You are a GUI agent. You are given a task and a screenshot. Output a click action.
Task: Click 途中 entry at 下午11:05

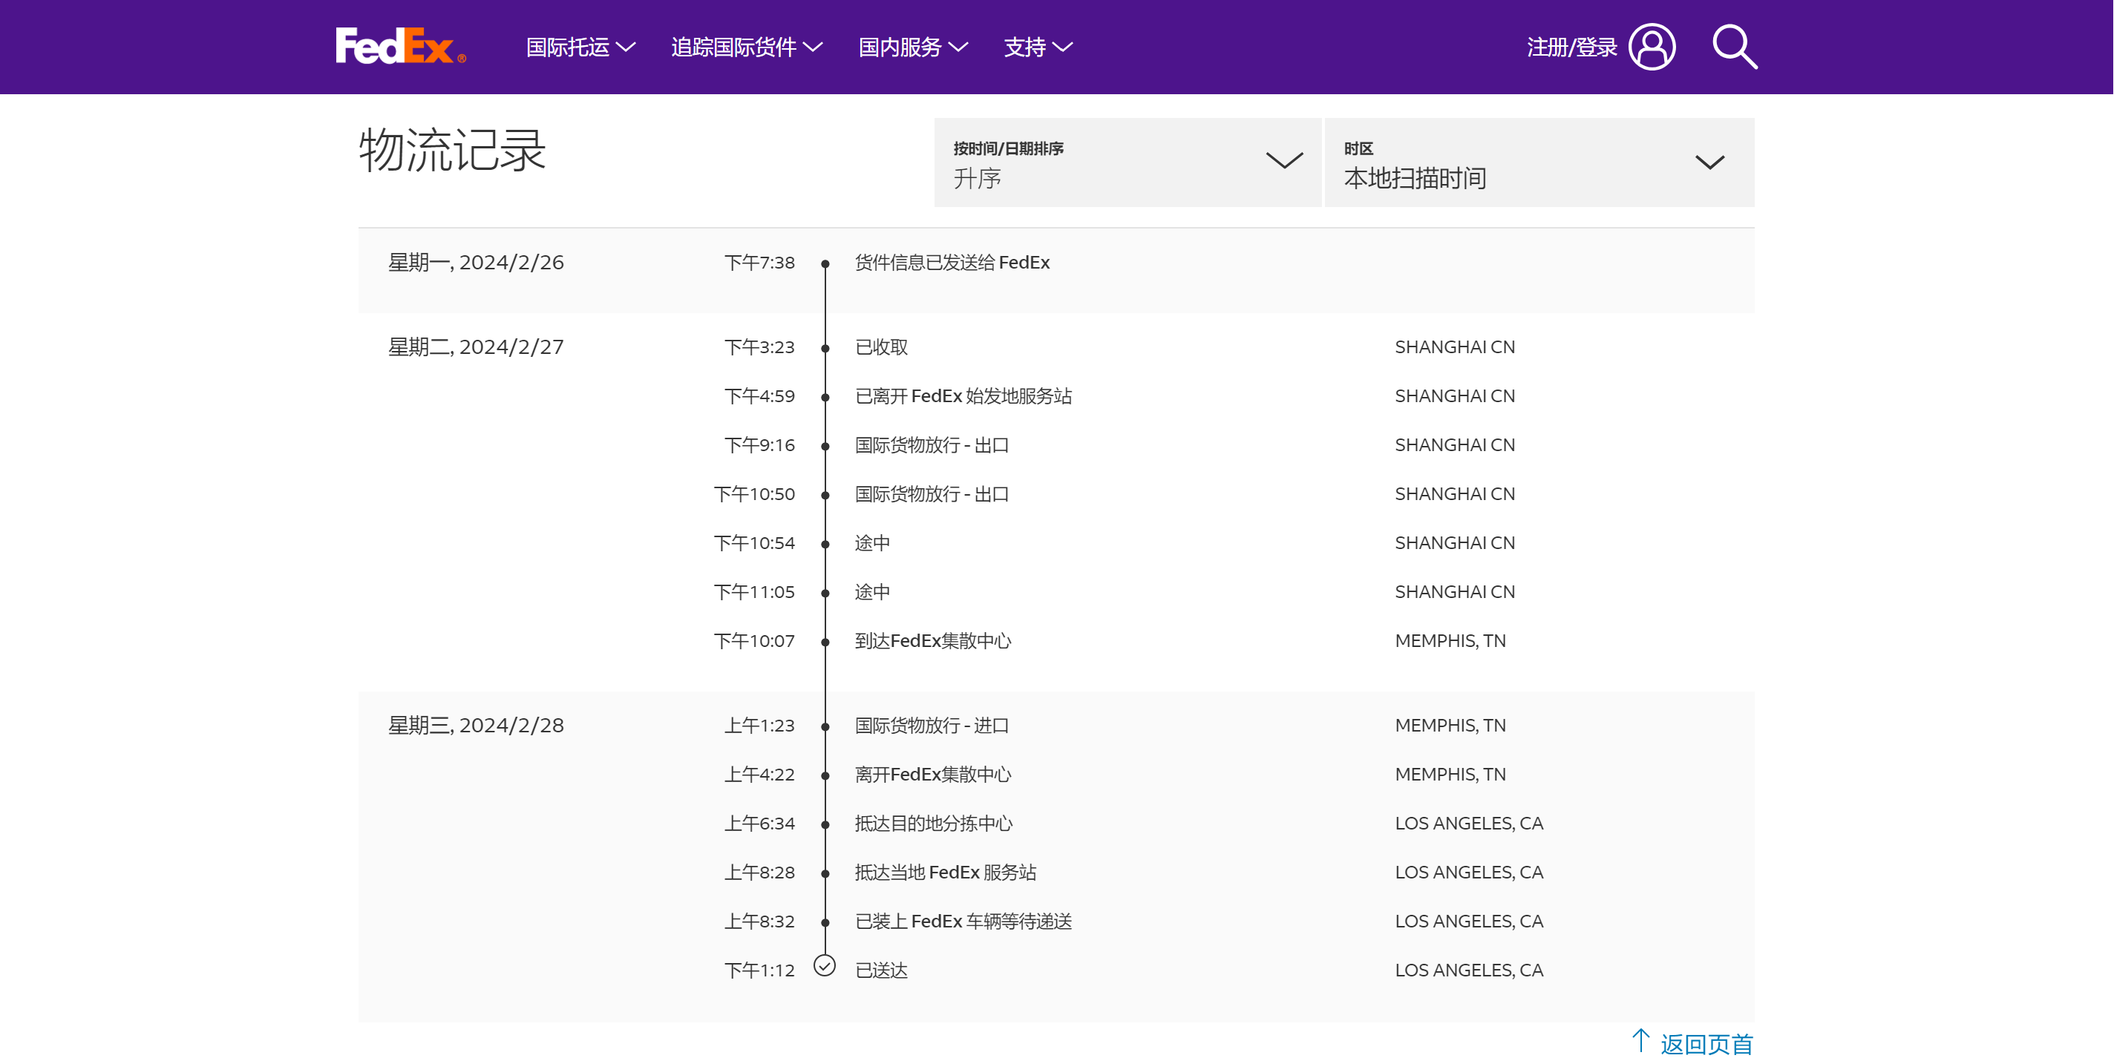tap(872, 592)
